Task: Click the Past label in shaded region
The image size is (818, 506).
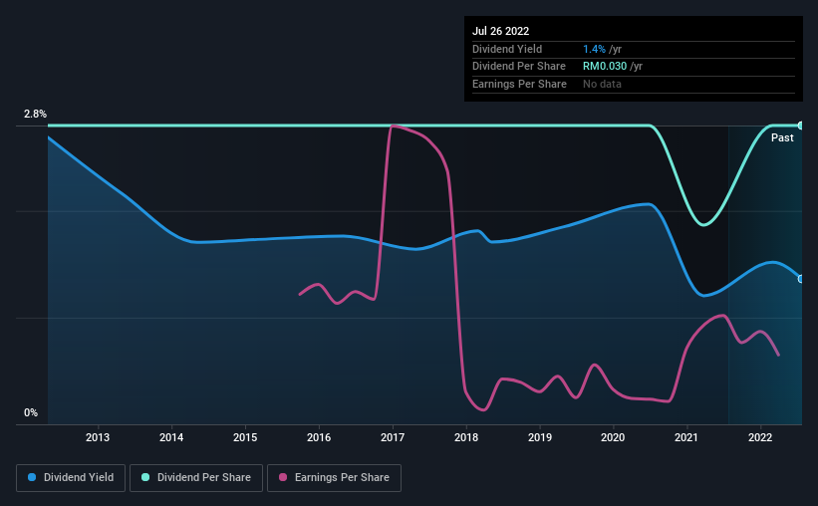Action: point(782,137)
